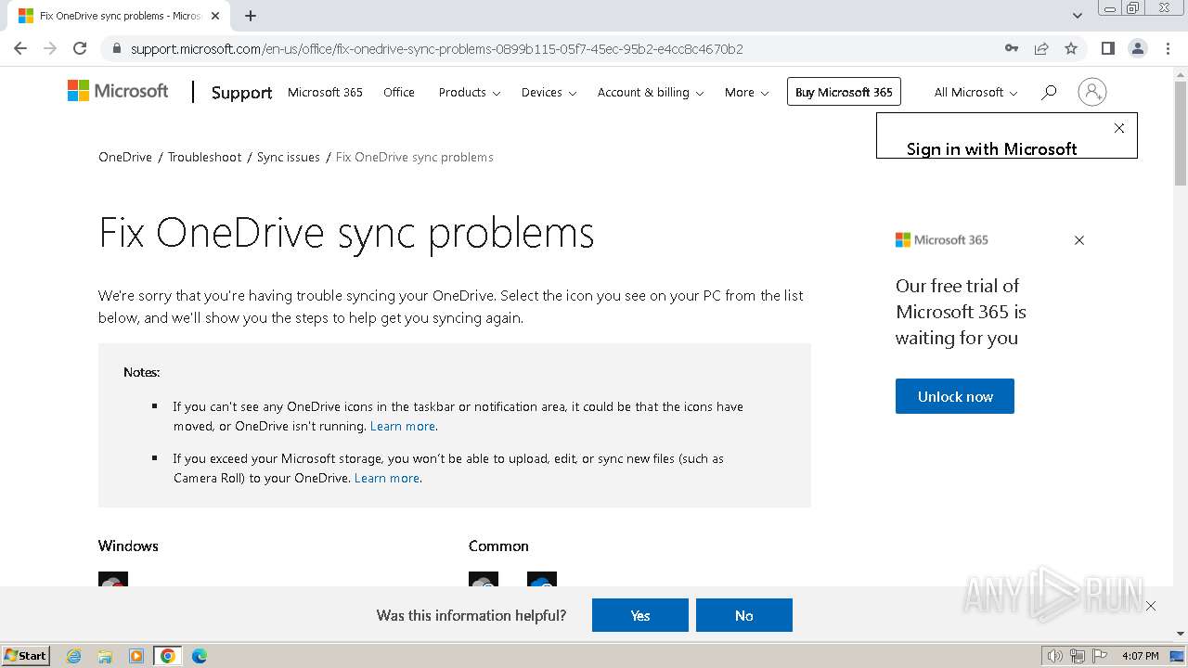Select Microsoft 365 nav item

pos(325,92)
